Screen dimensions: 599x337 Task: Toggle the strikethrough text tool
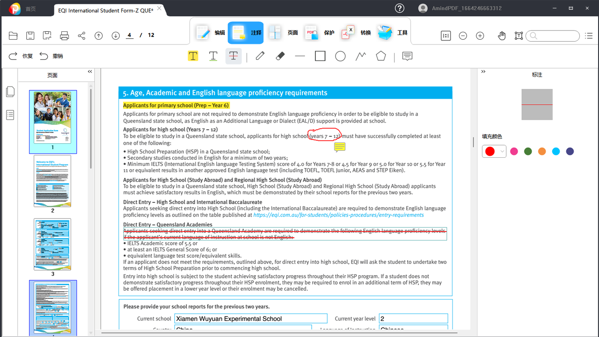pyautogui.click(x=234, y=56)
